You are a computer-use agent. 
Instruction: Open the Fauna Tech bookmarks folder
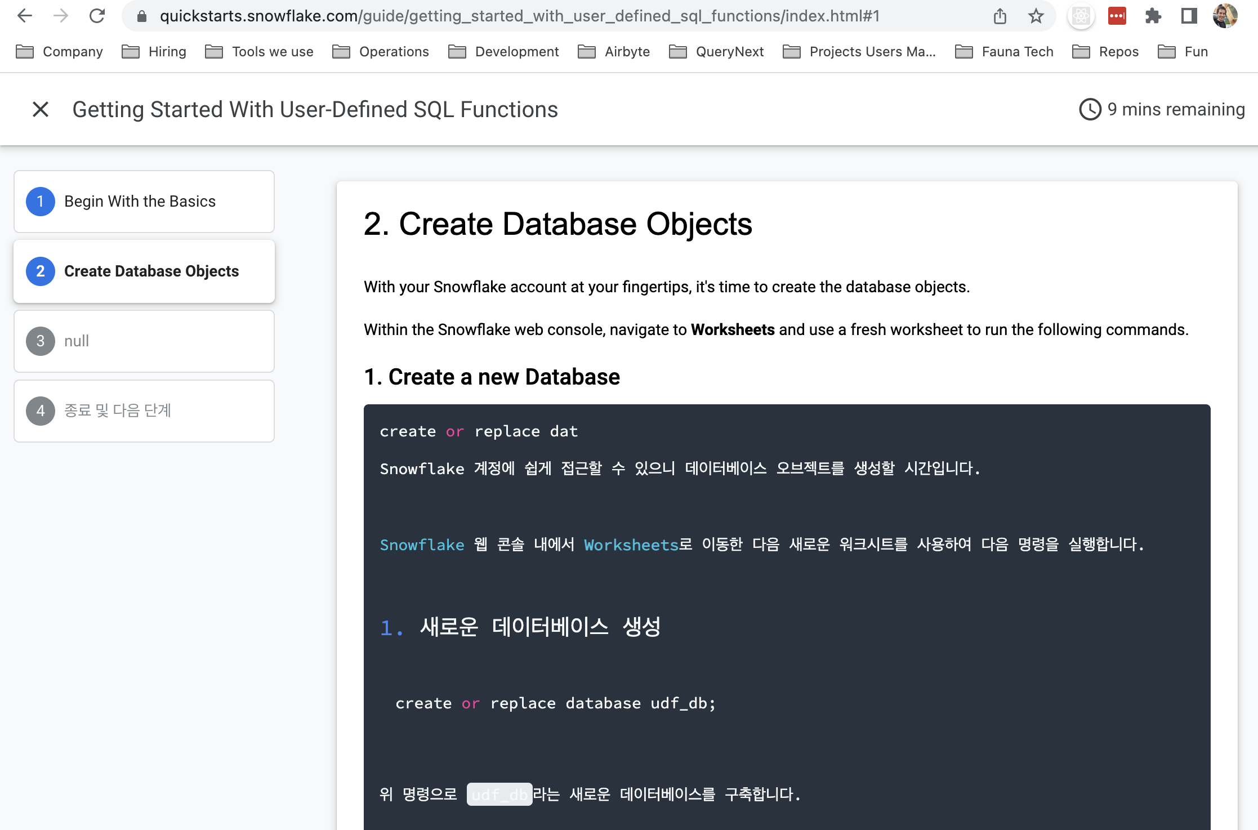coord(1004,51)
